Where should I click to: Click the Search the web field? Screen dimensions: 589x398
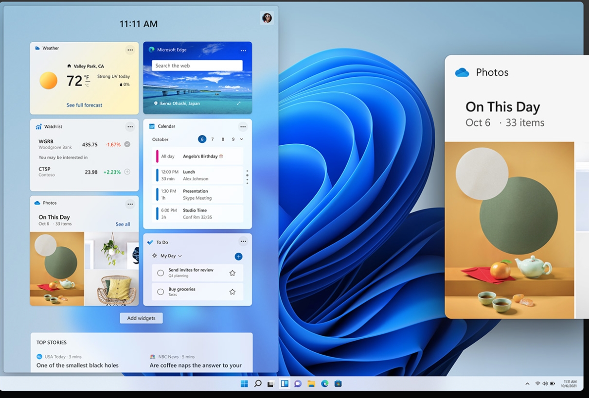(197, 66)
